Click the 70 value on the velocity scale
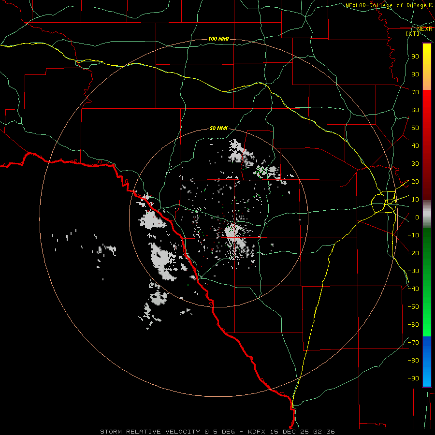The image size is (435, 435). click(x=415, y=92)
